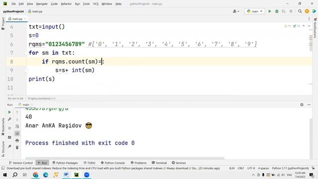Open the Notifications tool window
Viewport: 318px width, 179px height.
[x=315, y=28]
